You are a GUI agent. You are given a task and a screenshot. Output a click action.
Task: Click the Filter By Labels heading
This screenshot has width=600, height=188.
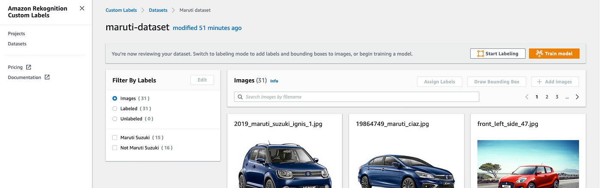[x=134, y=80]
